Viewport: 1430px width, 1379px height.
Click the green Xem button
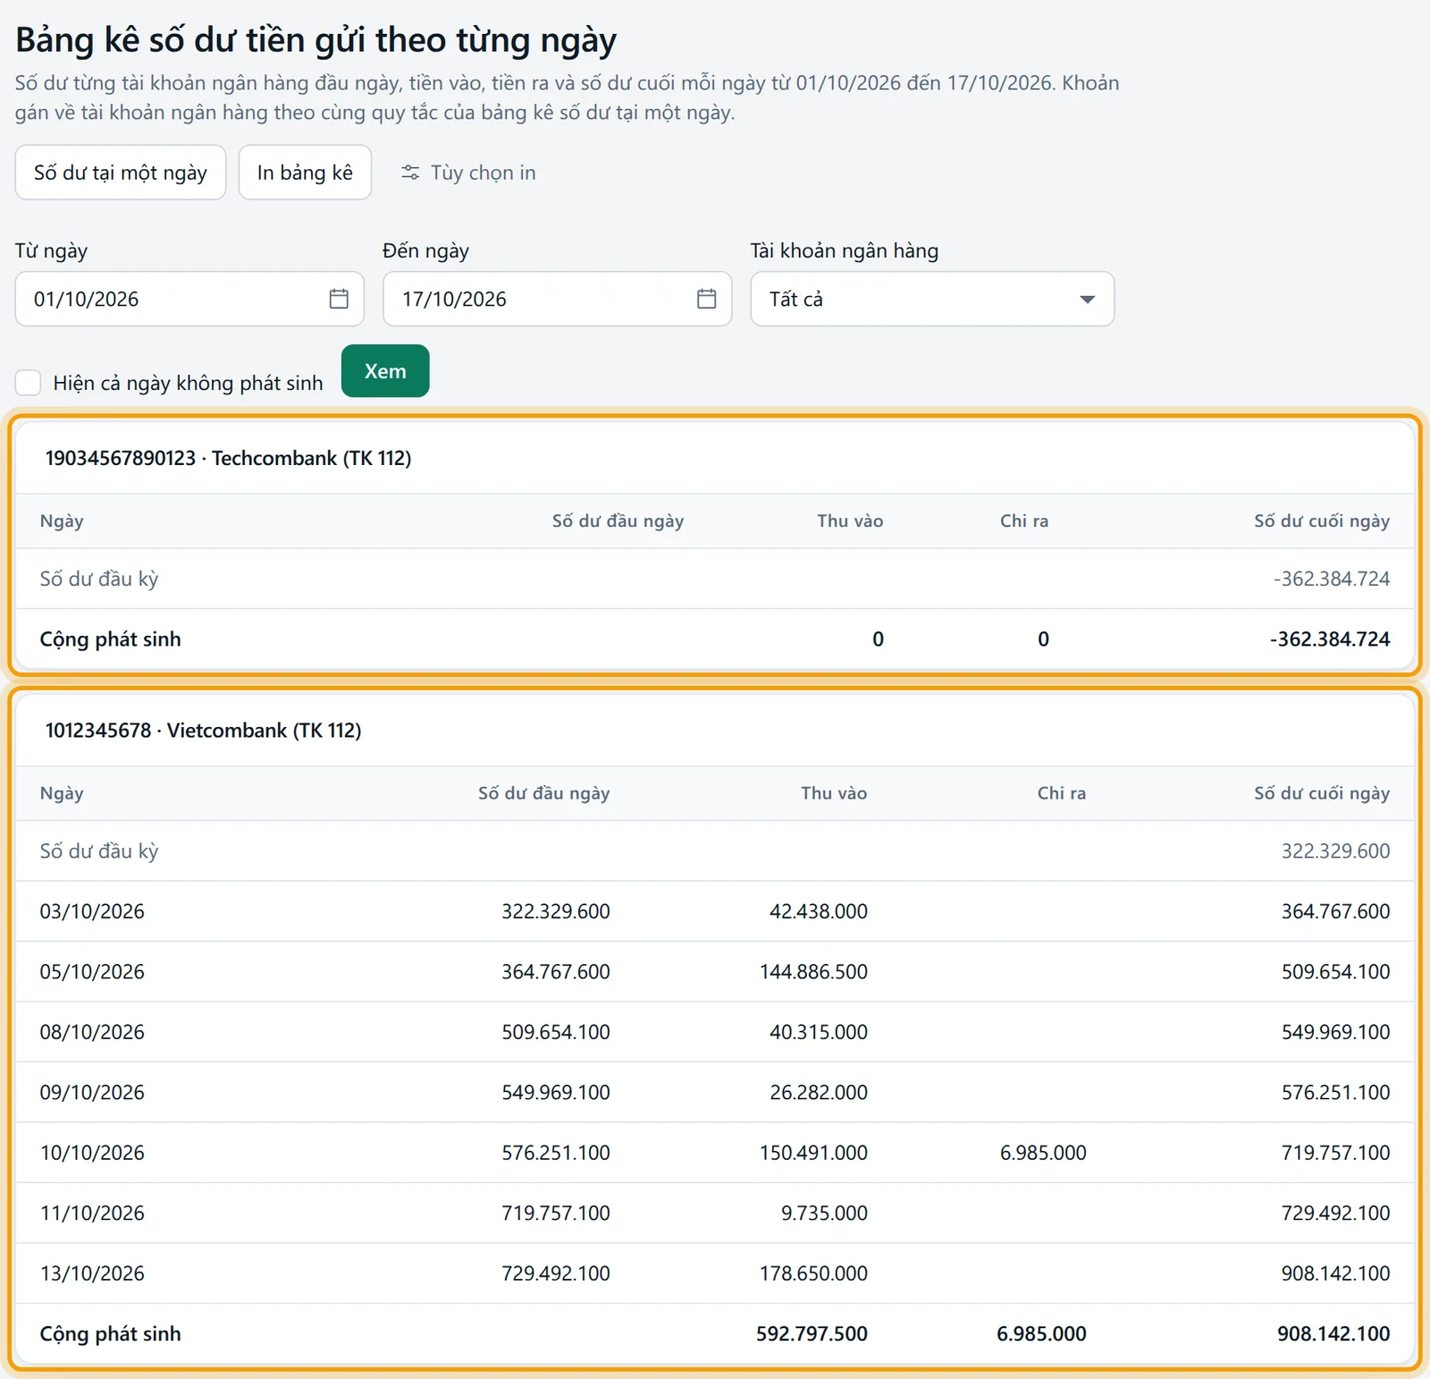coord(385,371)
